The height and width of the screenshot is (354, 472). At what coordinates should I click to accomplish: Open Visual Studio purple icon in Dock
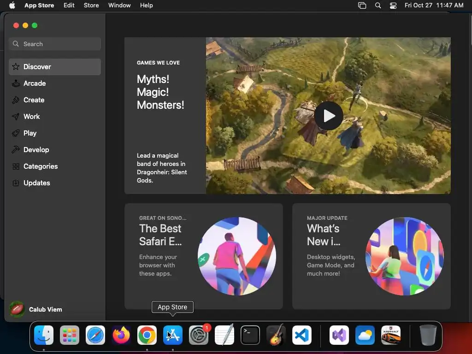(x=339, y=335)
